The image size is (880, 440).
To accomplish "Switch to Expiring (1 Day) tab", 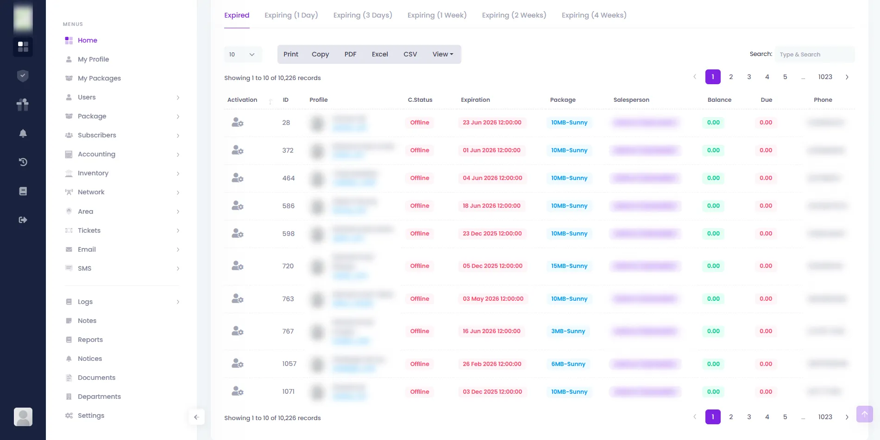I will tap(291, 15).
